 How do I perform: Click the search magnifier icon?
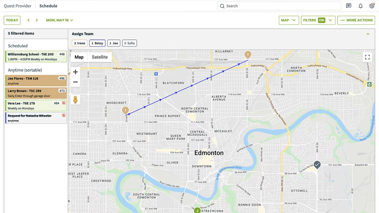click(x=222, y=6)
